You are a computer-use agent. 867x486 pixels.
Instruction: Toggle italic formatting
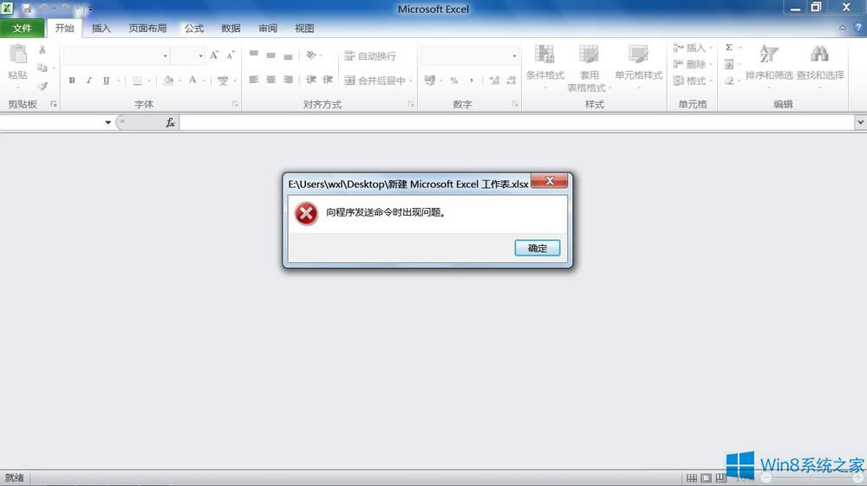point(88,81)
